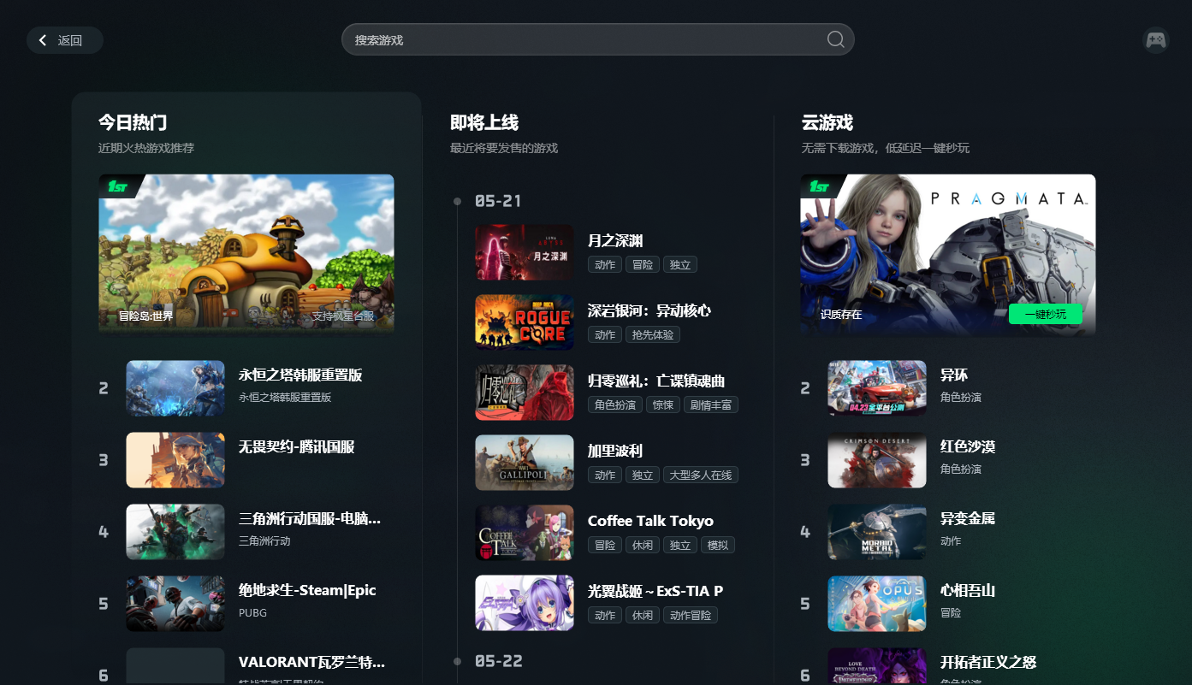Image resolution: width=1192 pixels, height=685 pixels.
Task: Select the 无畏契约-腾讯国服 title
Action: (296, 447)
